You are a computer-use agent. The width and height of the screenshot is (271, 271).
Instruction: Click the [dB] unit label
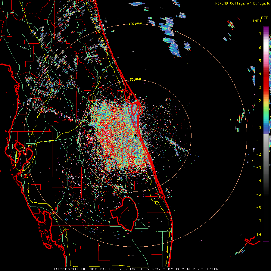[x=257, y=21]
